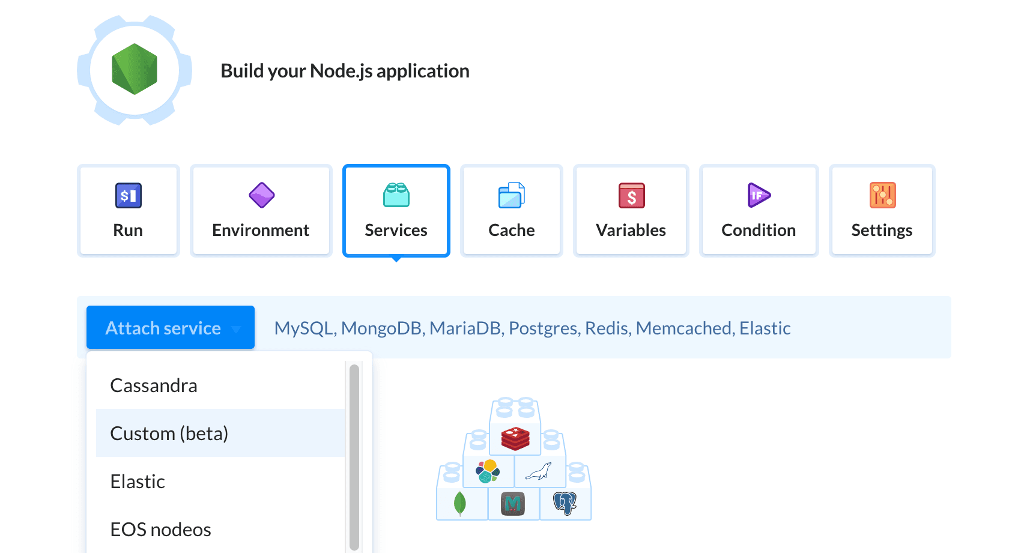Click the purple Condition IF icon
This screenshot has width=1024, height=553.
(759, 195)
